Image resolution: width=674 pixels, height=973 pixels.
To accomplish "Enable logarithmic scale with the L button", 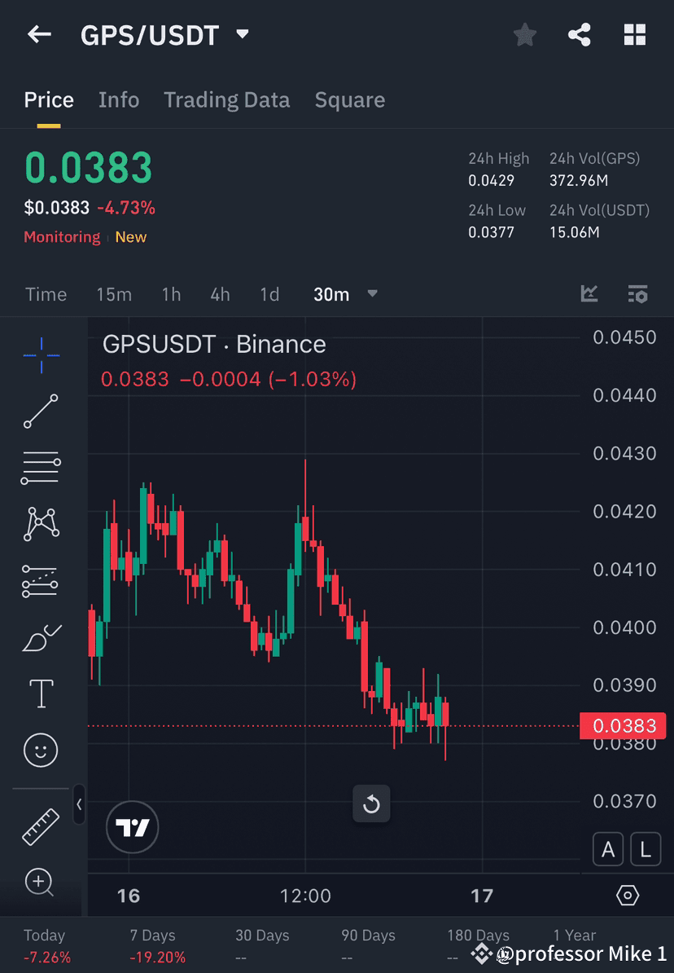I will (x=645, y=848).
